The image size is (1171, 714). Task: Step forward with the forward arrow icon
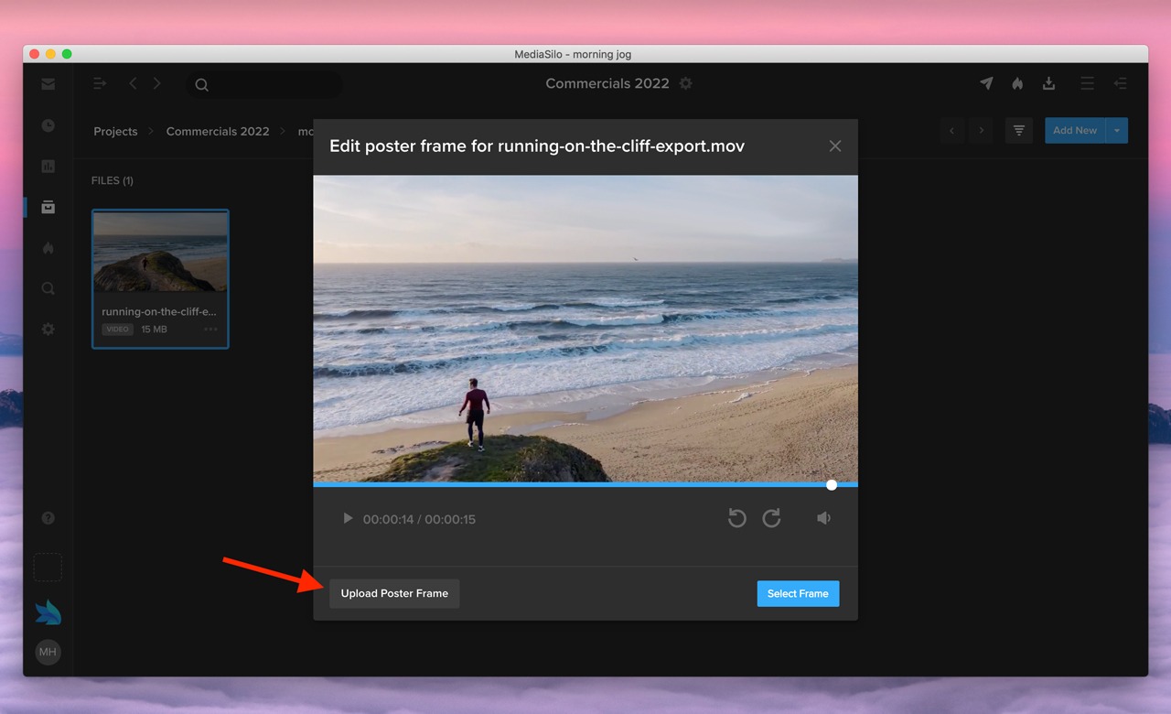pyautogui.click(x=771, y=518)
